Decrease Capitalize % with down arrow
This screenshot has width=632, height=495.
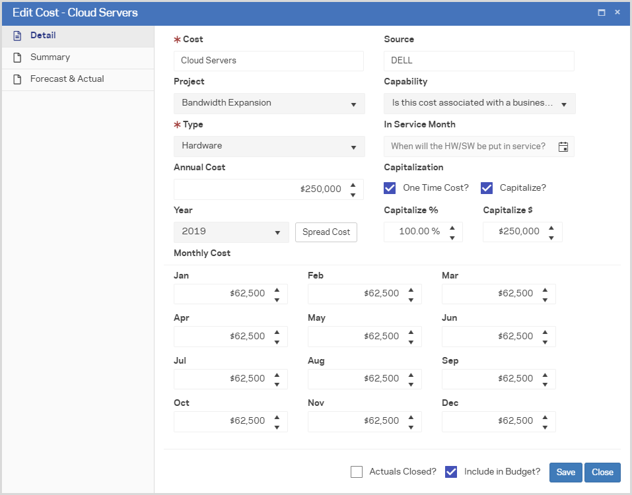point(452,237)
